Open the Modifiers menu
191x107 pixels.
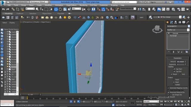[48, 5]
